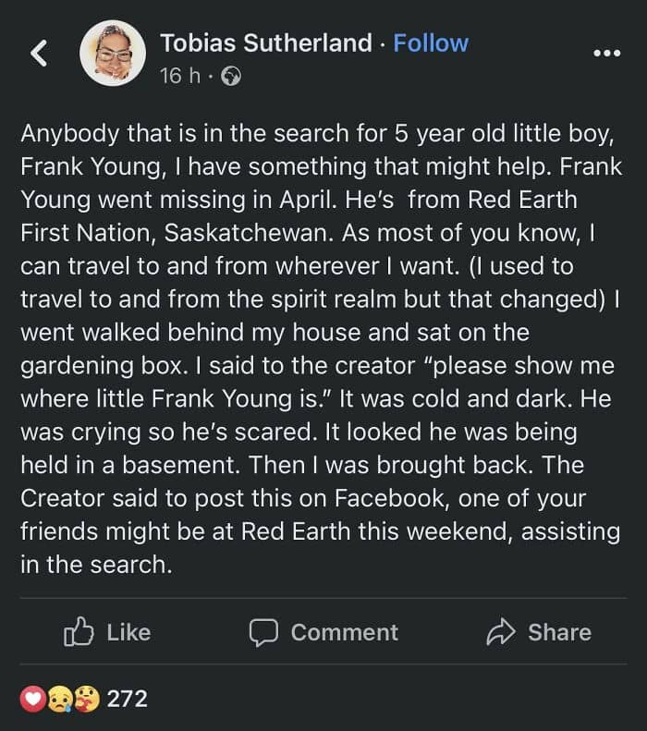The height and width of the screenshot is (731, 647).
Task: Click the "Share" text label
Action: click(x=559, y=632)
